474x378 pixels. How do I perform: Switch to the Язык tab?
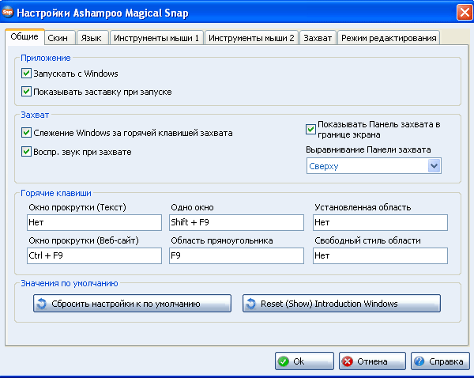(92, 38)
